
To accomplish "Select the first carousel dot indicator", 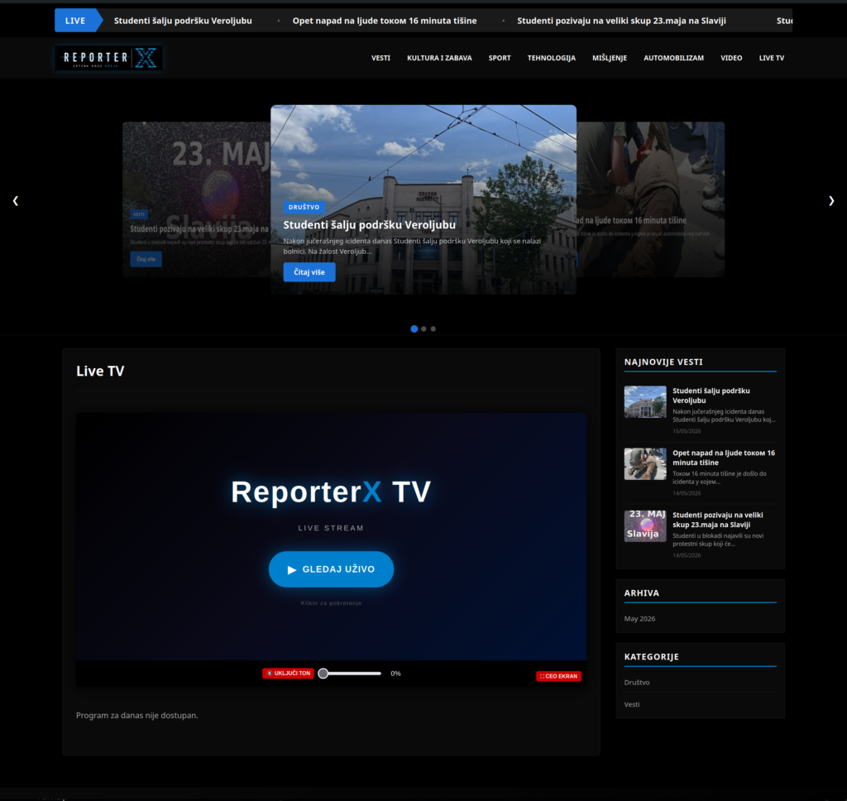I will click(414, 329).
